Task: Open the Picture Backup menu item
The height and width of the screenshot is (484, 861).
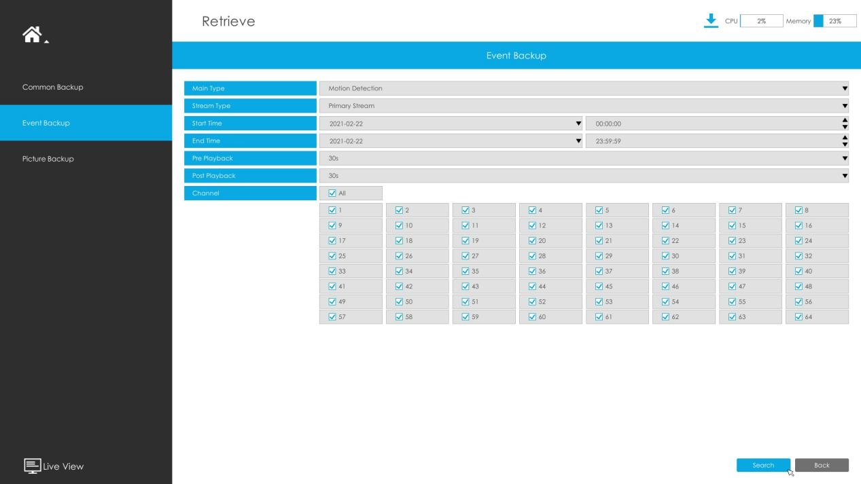Action: 48,159
